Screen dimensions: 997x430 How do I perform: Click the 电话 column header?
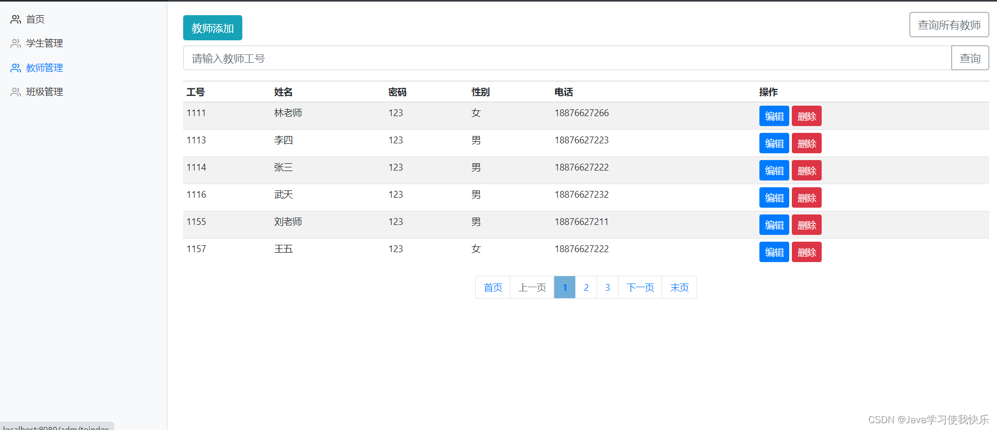(564, 92)
